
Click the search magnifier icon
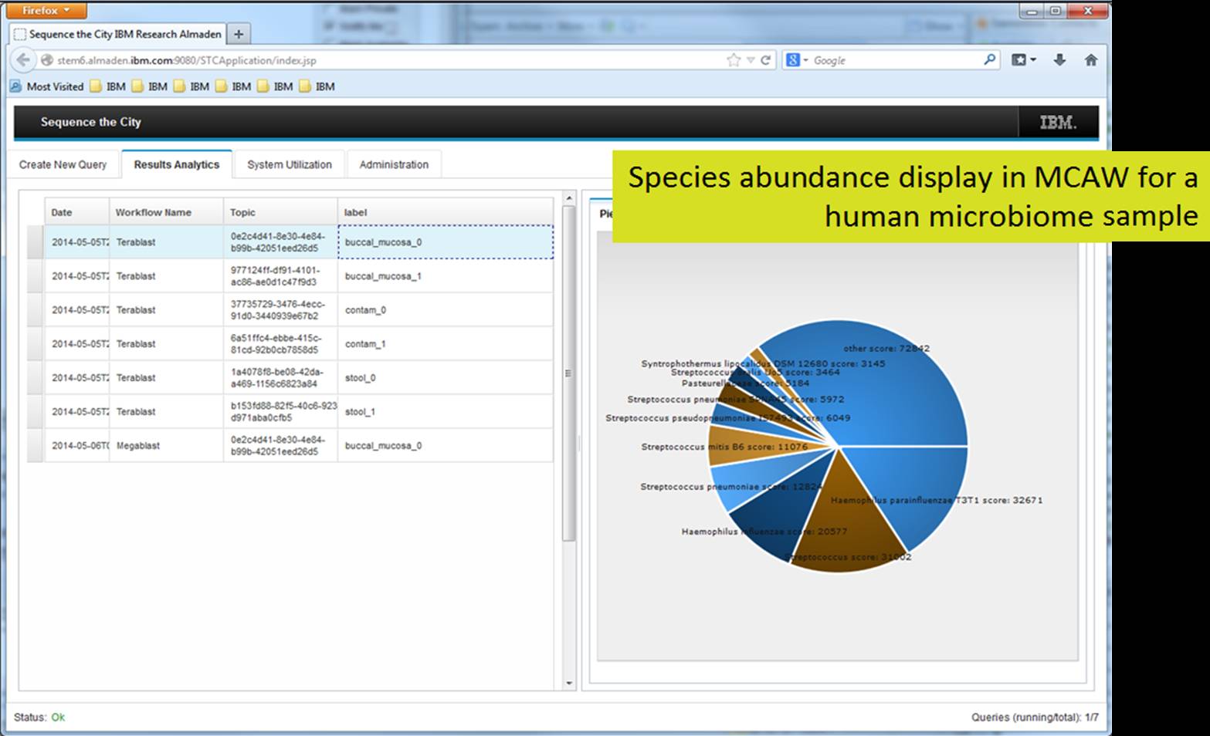(x=989, y=59)
